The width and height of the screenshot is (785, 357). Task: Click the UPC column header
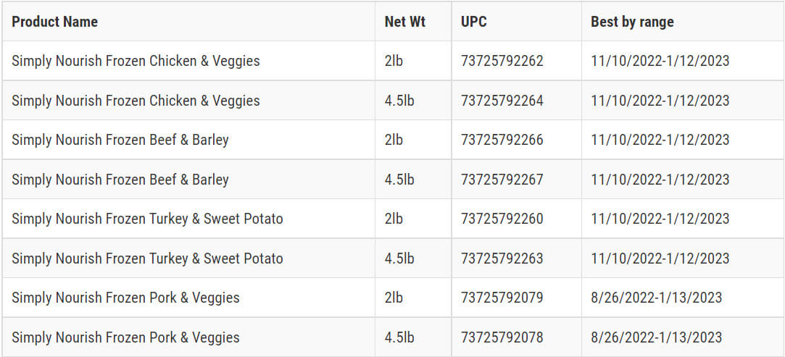tap(474, 22)
